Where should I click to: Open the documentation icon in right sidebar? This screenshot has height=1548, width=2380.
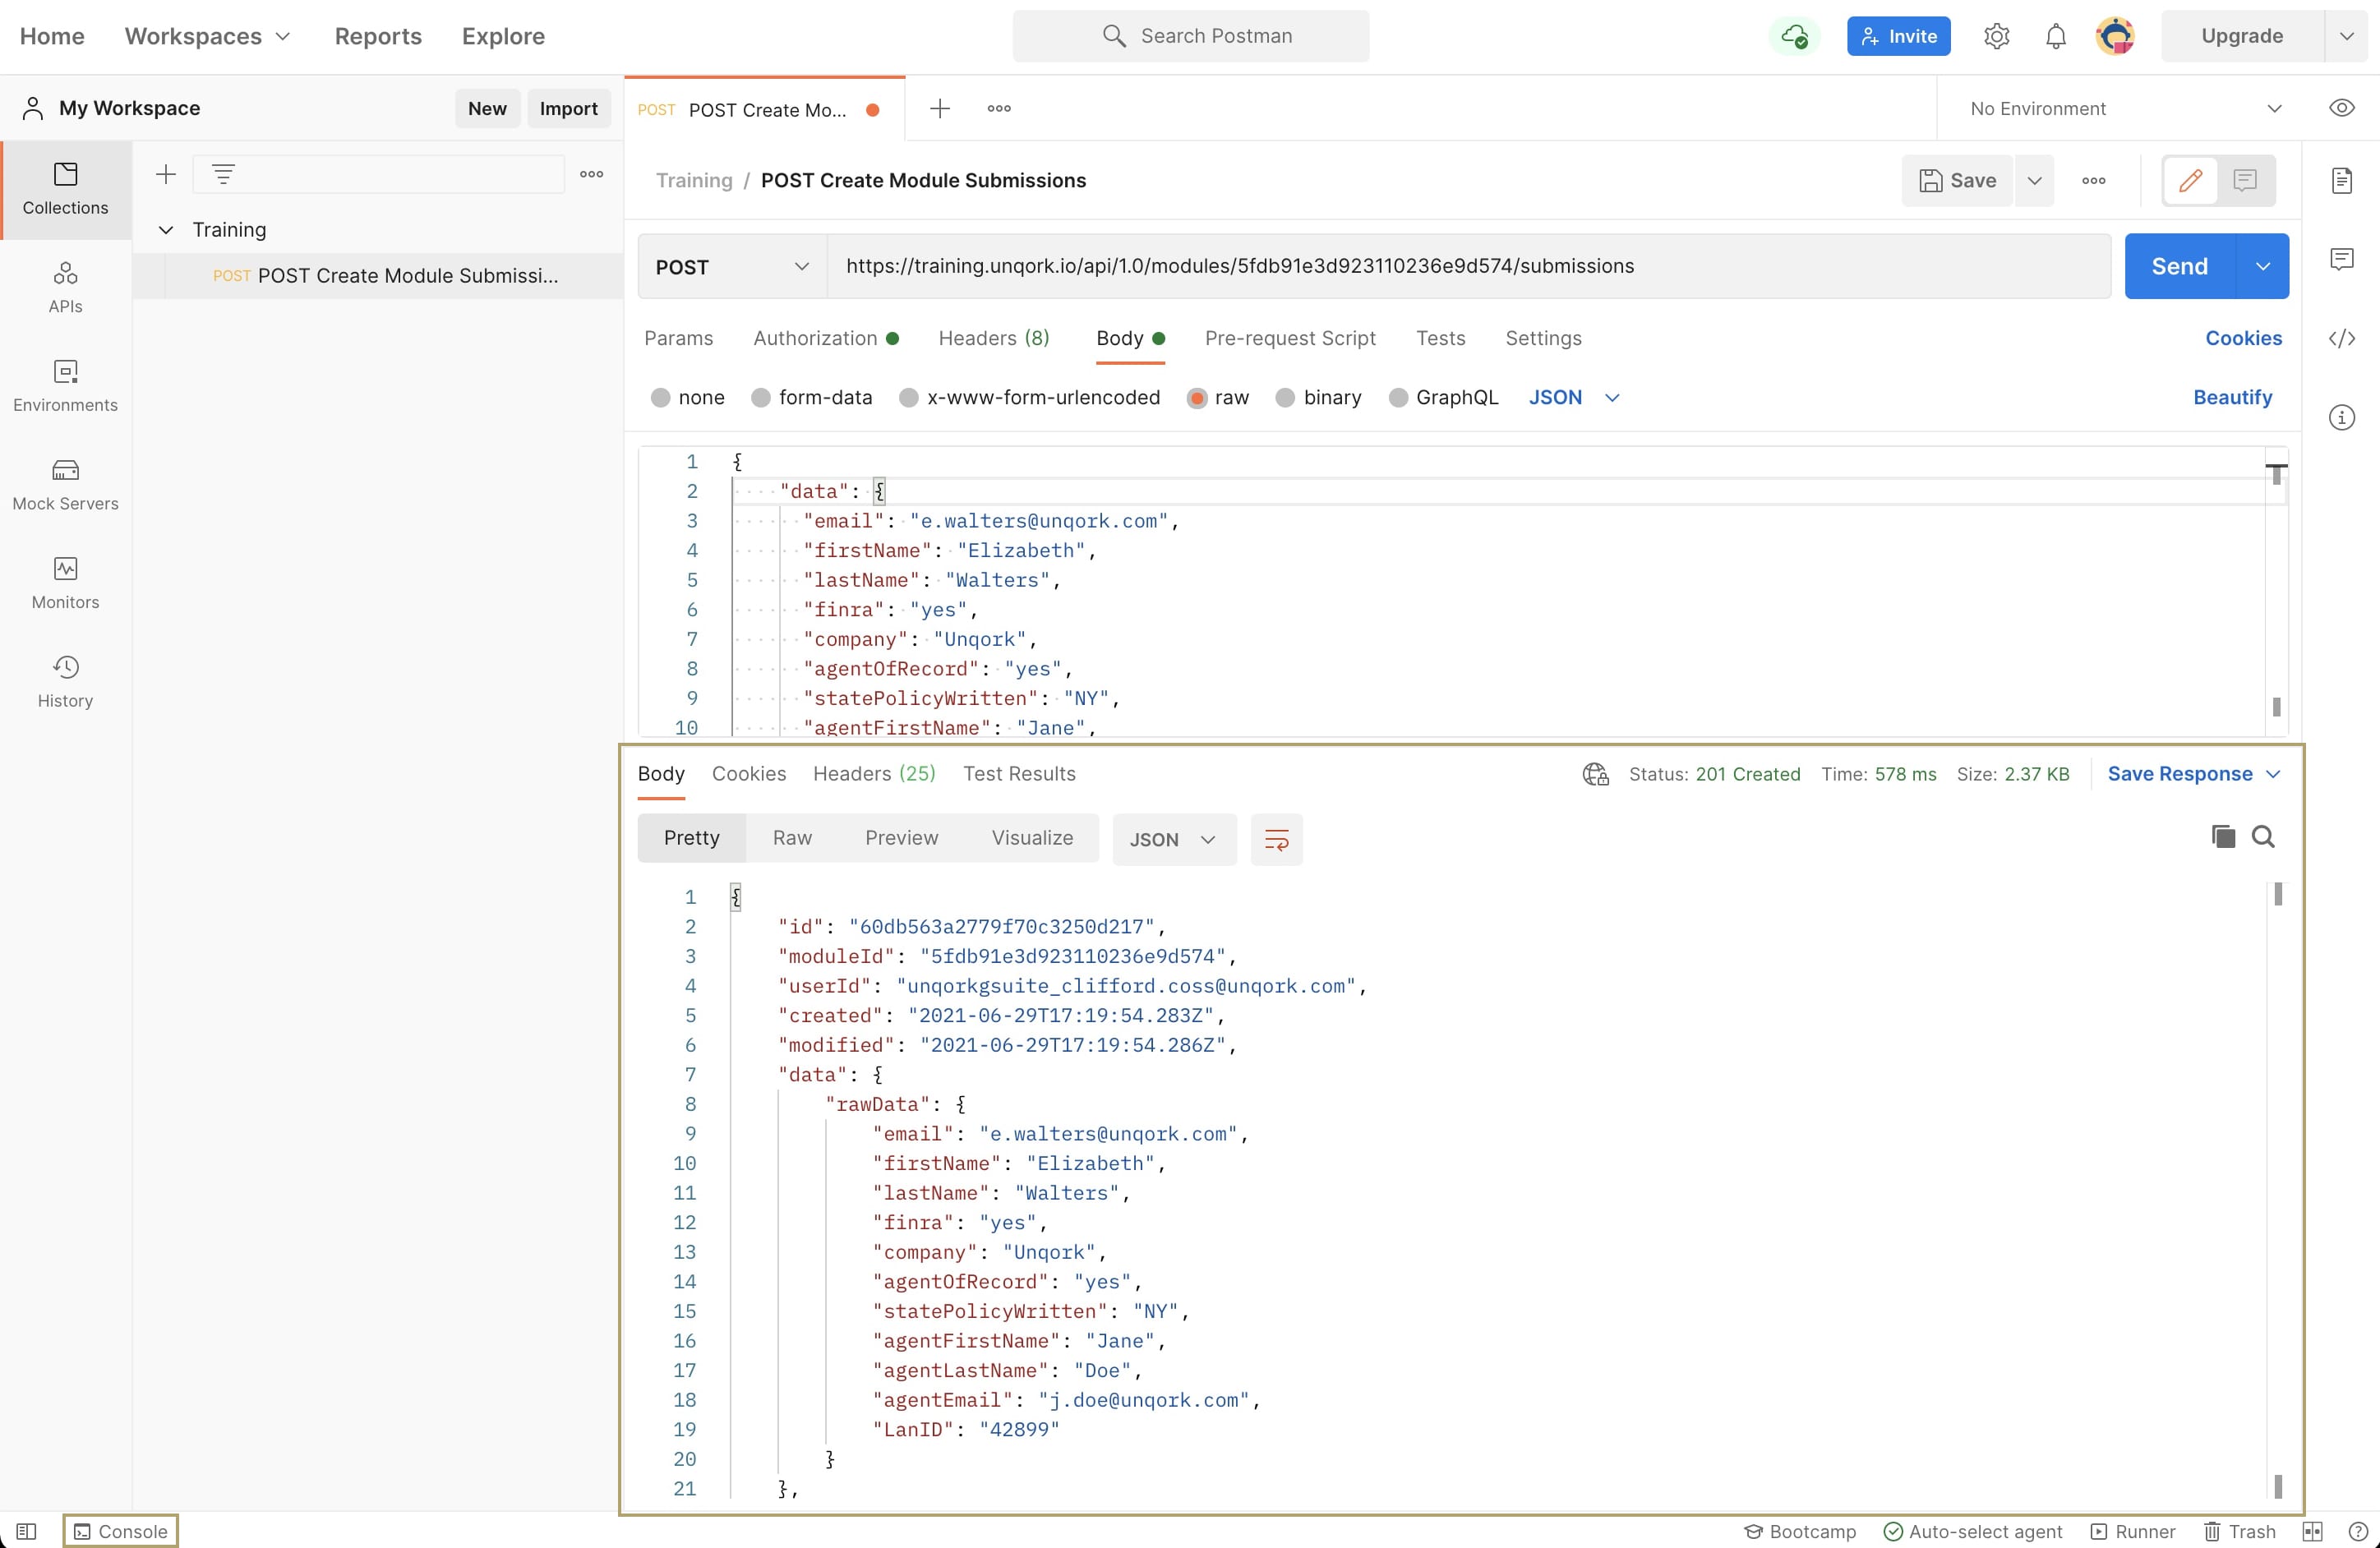pos(2341,181)
